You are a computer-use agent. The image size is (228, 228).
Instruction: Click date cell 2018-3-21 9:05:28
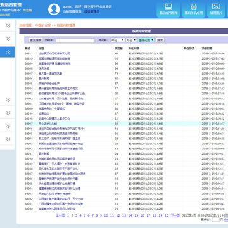213,209
